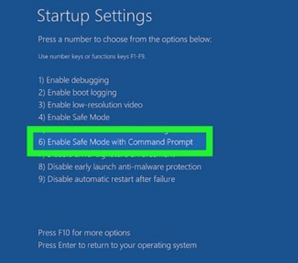The image size is (298, 263).
Task: Click the Startup Settings title
Action: 95,17
